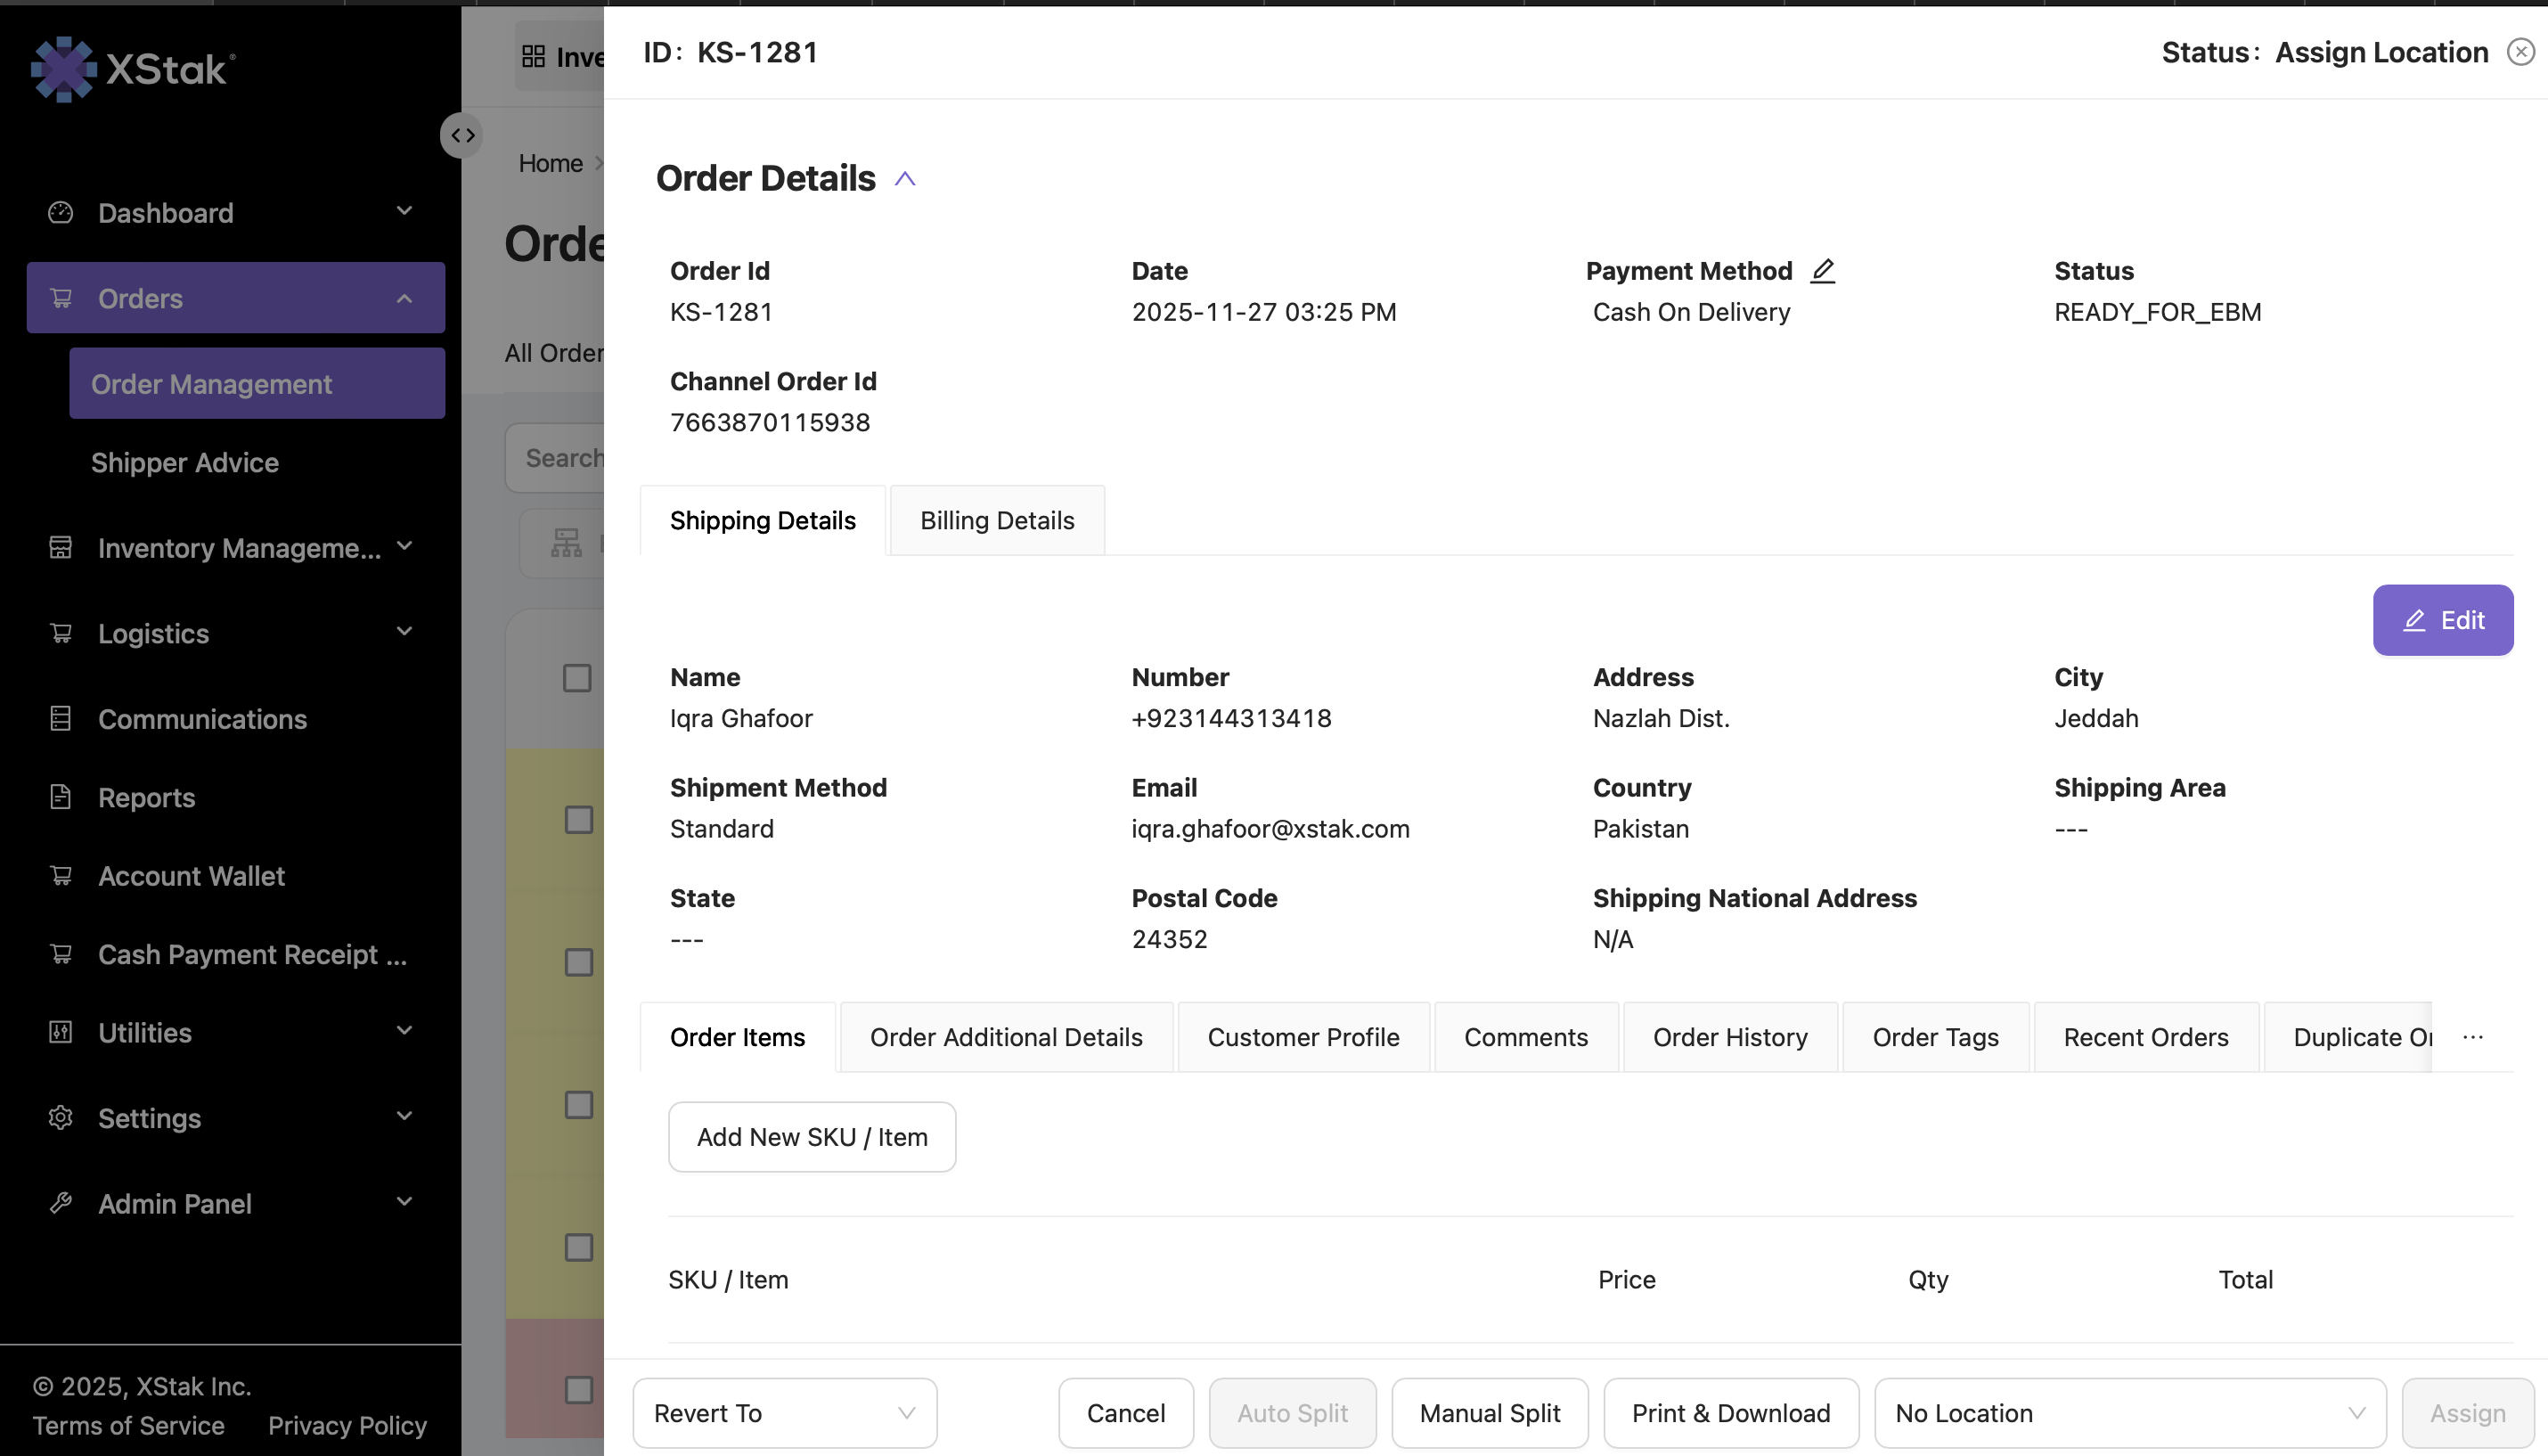Switch to Billing Details tab
Viewport: 2548px width, 1456px height.
(x=997, y=520)
